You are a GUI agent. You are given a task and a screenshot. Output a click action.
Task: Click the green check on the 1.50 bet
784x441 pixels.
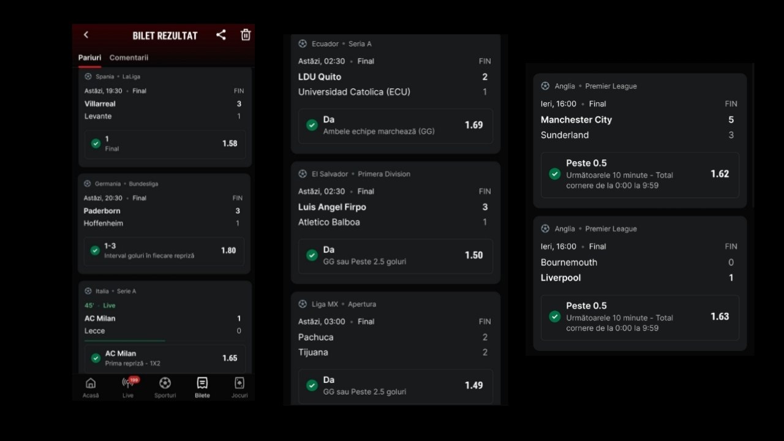point(312,255)
